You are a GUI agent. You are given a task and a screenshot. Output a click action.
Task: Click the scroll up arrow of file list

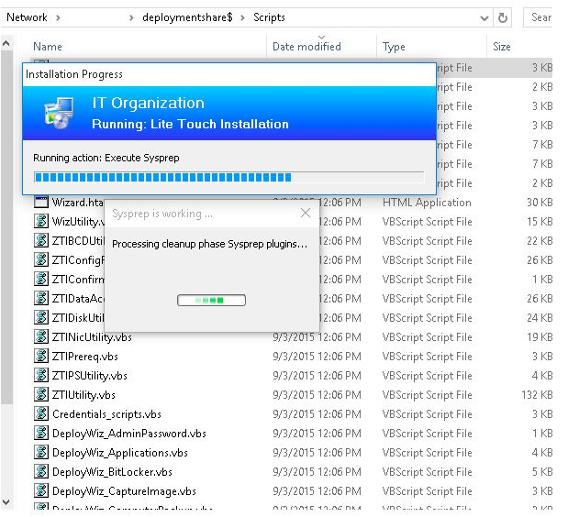(x=6, y=43)
